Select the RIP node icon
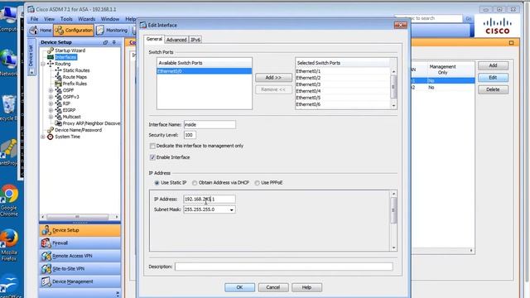The height and width of the screenshot is (298, 530). click(58, 103)
